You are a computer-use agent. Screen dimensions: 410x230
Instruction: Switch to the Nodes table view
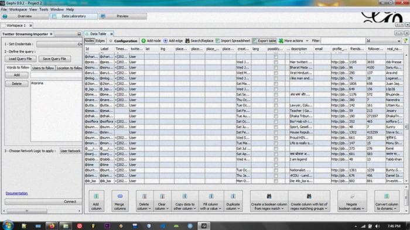click(x=89, y=41)
